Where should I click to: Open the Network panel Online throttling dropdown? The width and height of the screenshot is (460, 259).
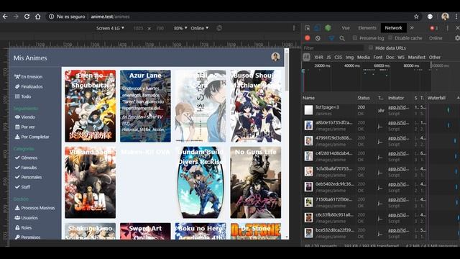coord(436,38)
